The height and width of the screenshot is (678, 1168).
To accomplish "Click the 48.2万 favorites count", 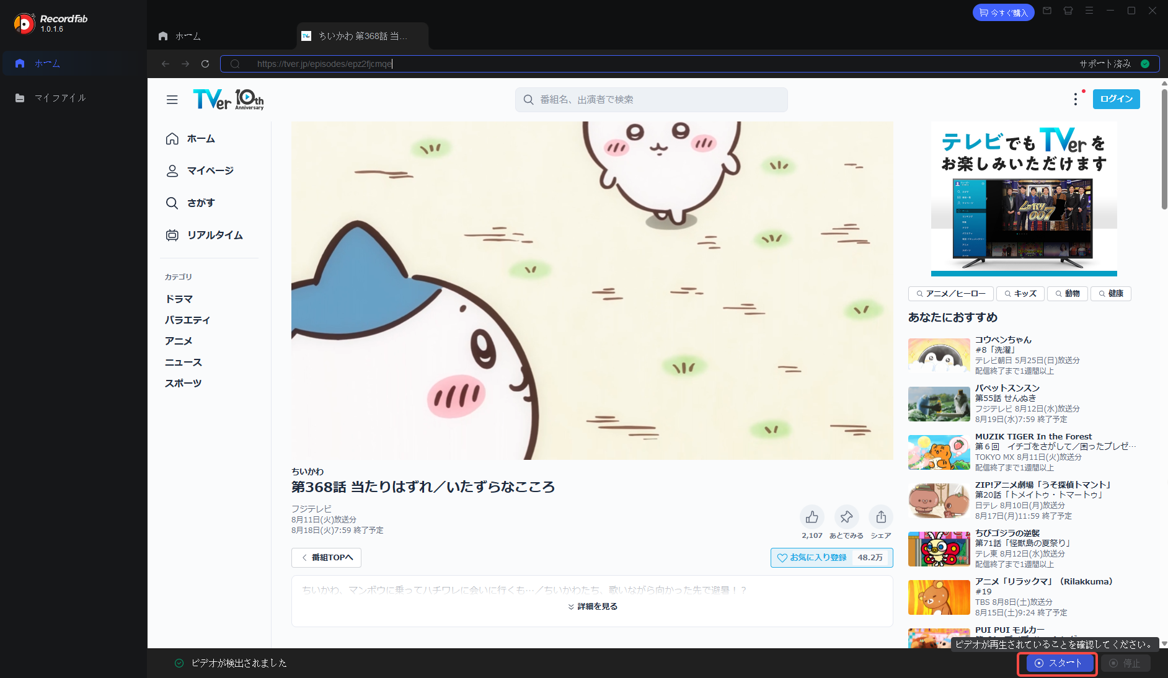I will [870, 558].
